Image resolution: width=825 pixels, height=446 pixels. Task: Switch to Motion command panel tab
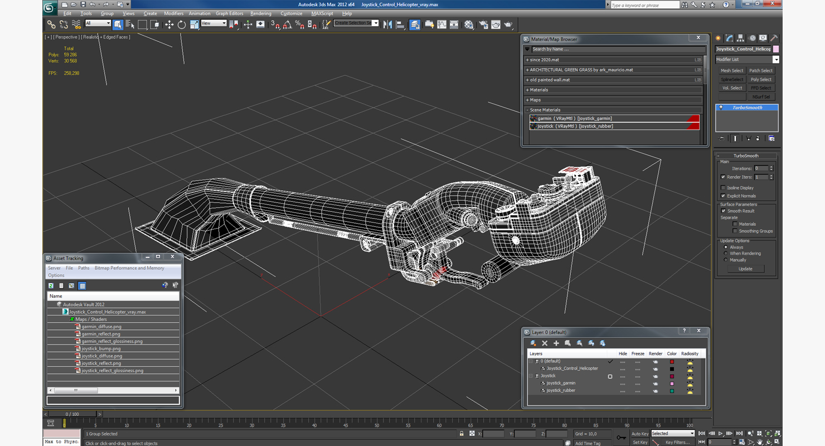pos(752,38)
